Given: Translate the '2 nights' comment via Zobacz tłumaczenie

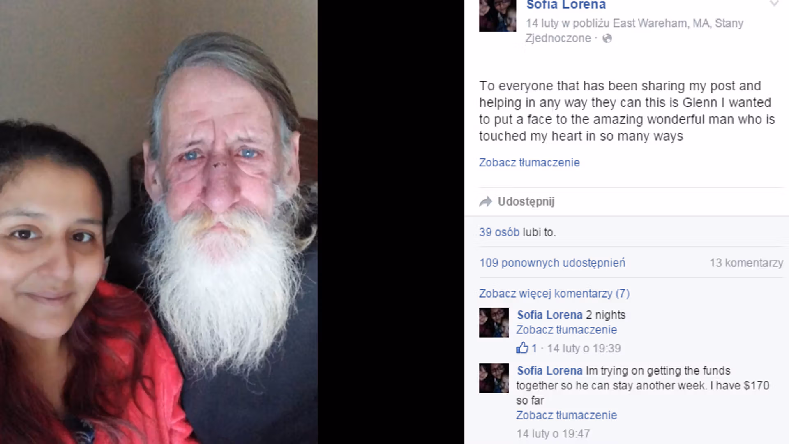Looking at the screenshot, I should [566, 330].
